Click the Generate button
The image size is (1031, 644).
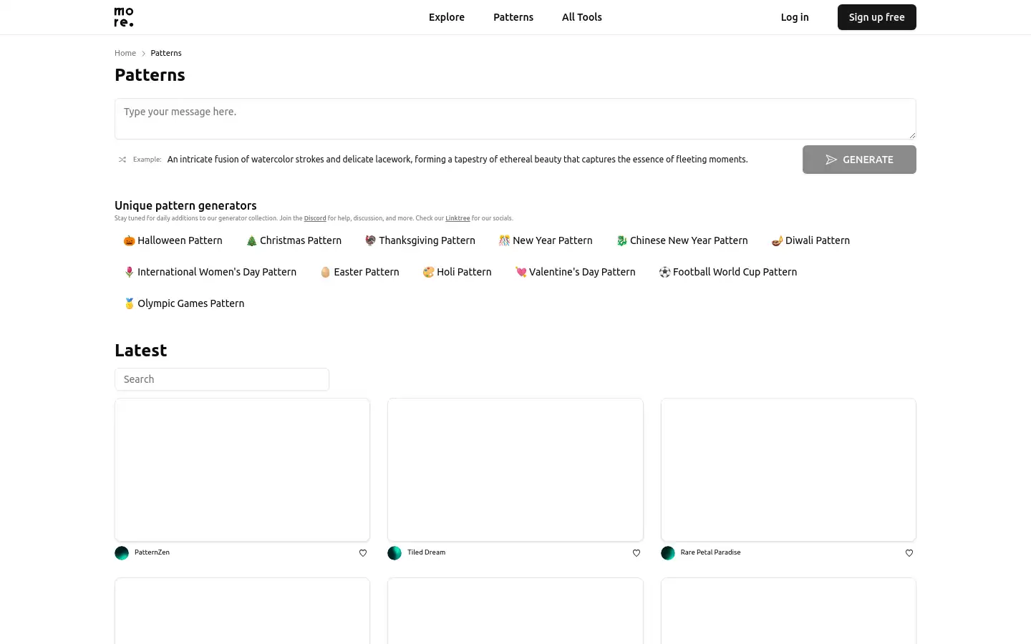859,160
